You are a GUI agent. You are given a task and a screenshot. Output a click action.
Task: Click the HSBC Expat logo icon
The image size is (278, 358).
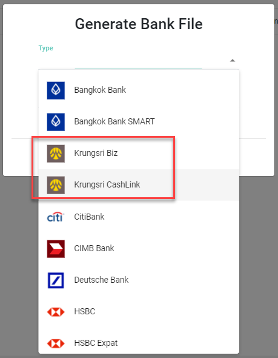tap(56, 343)
